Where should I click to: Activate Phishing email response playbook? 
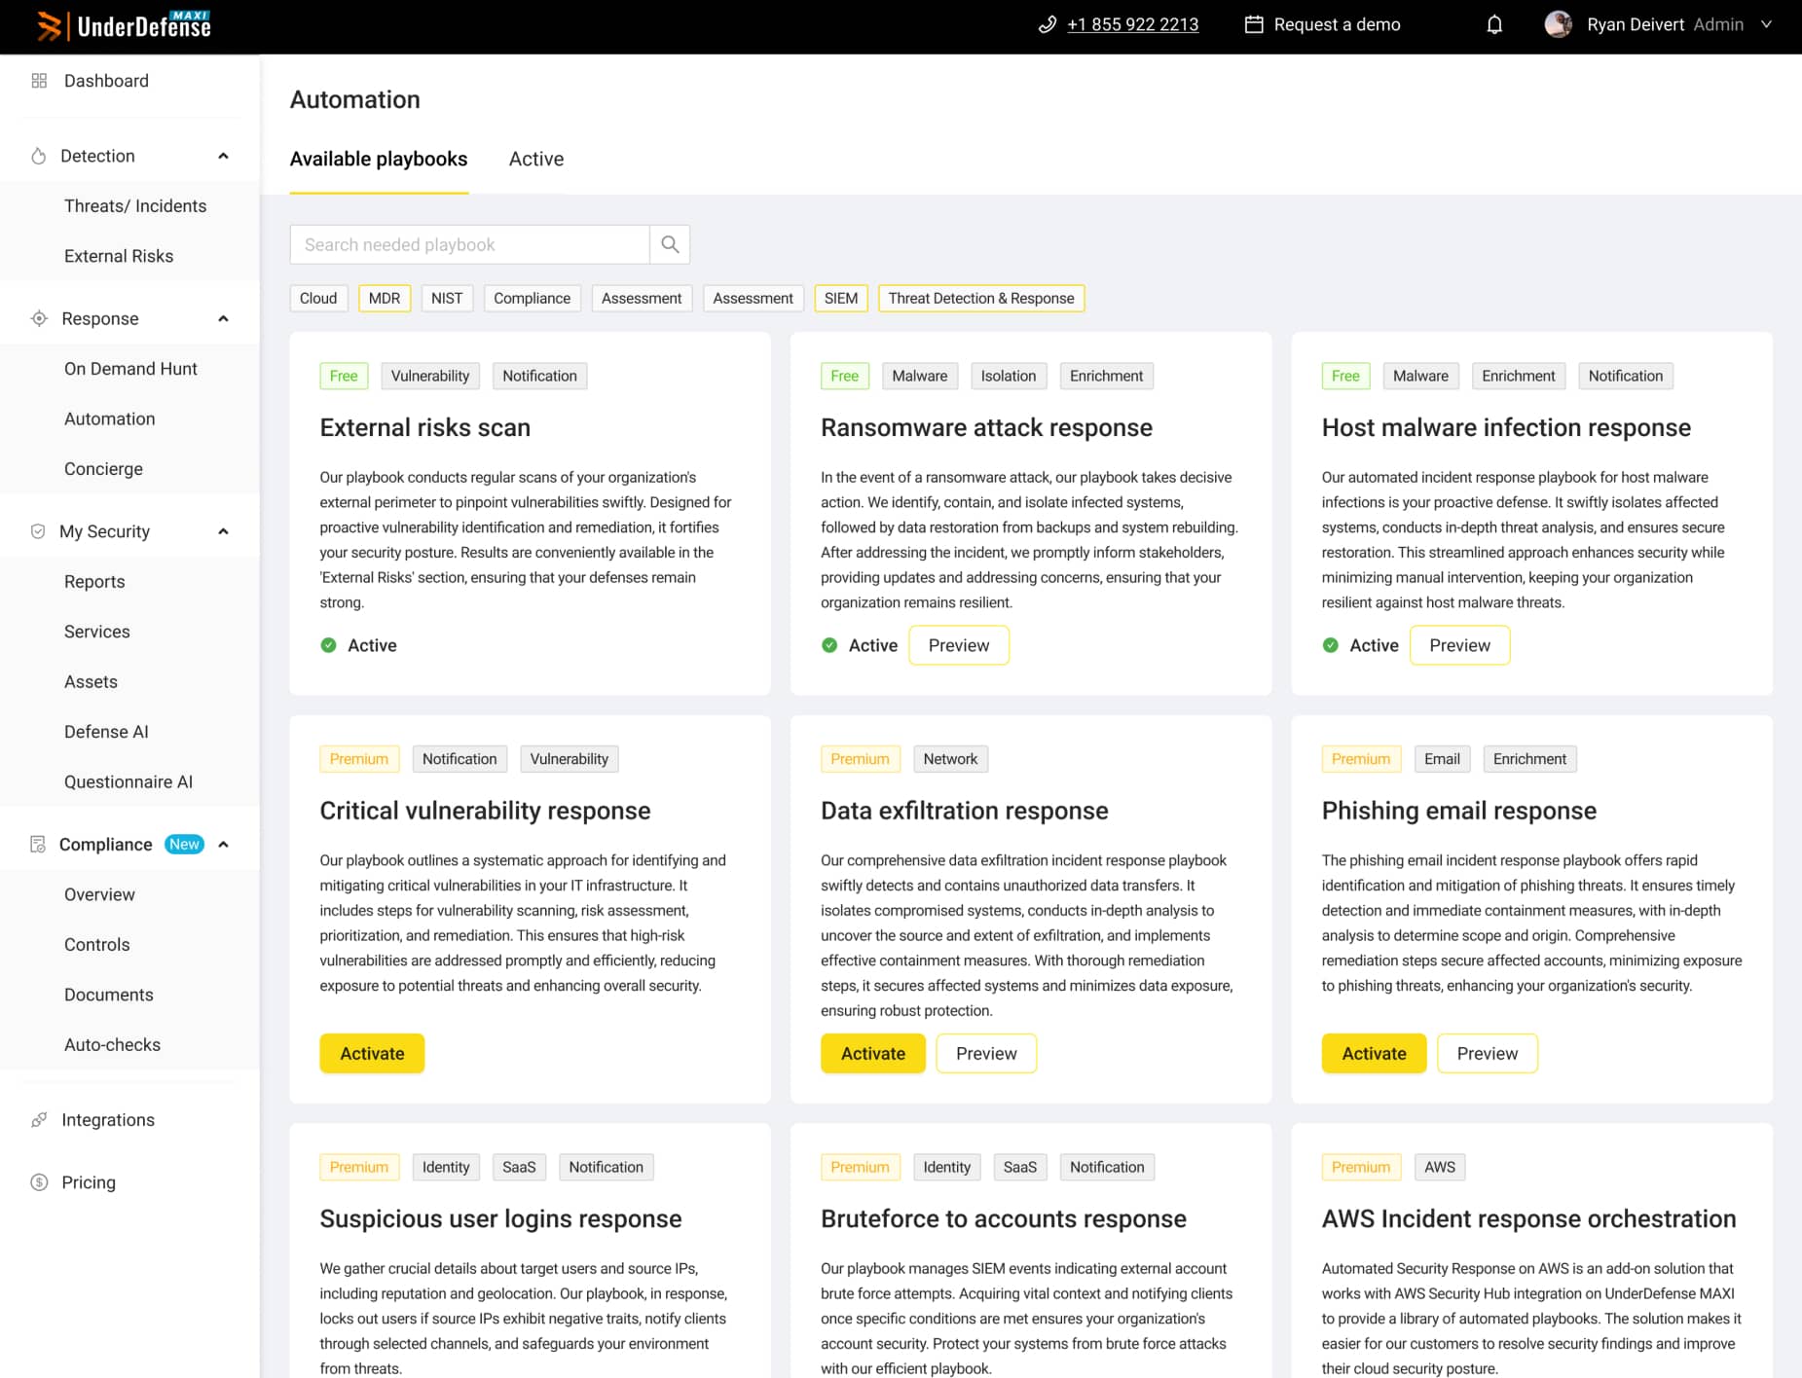pos(1374,1053)
